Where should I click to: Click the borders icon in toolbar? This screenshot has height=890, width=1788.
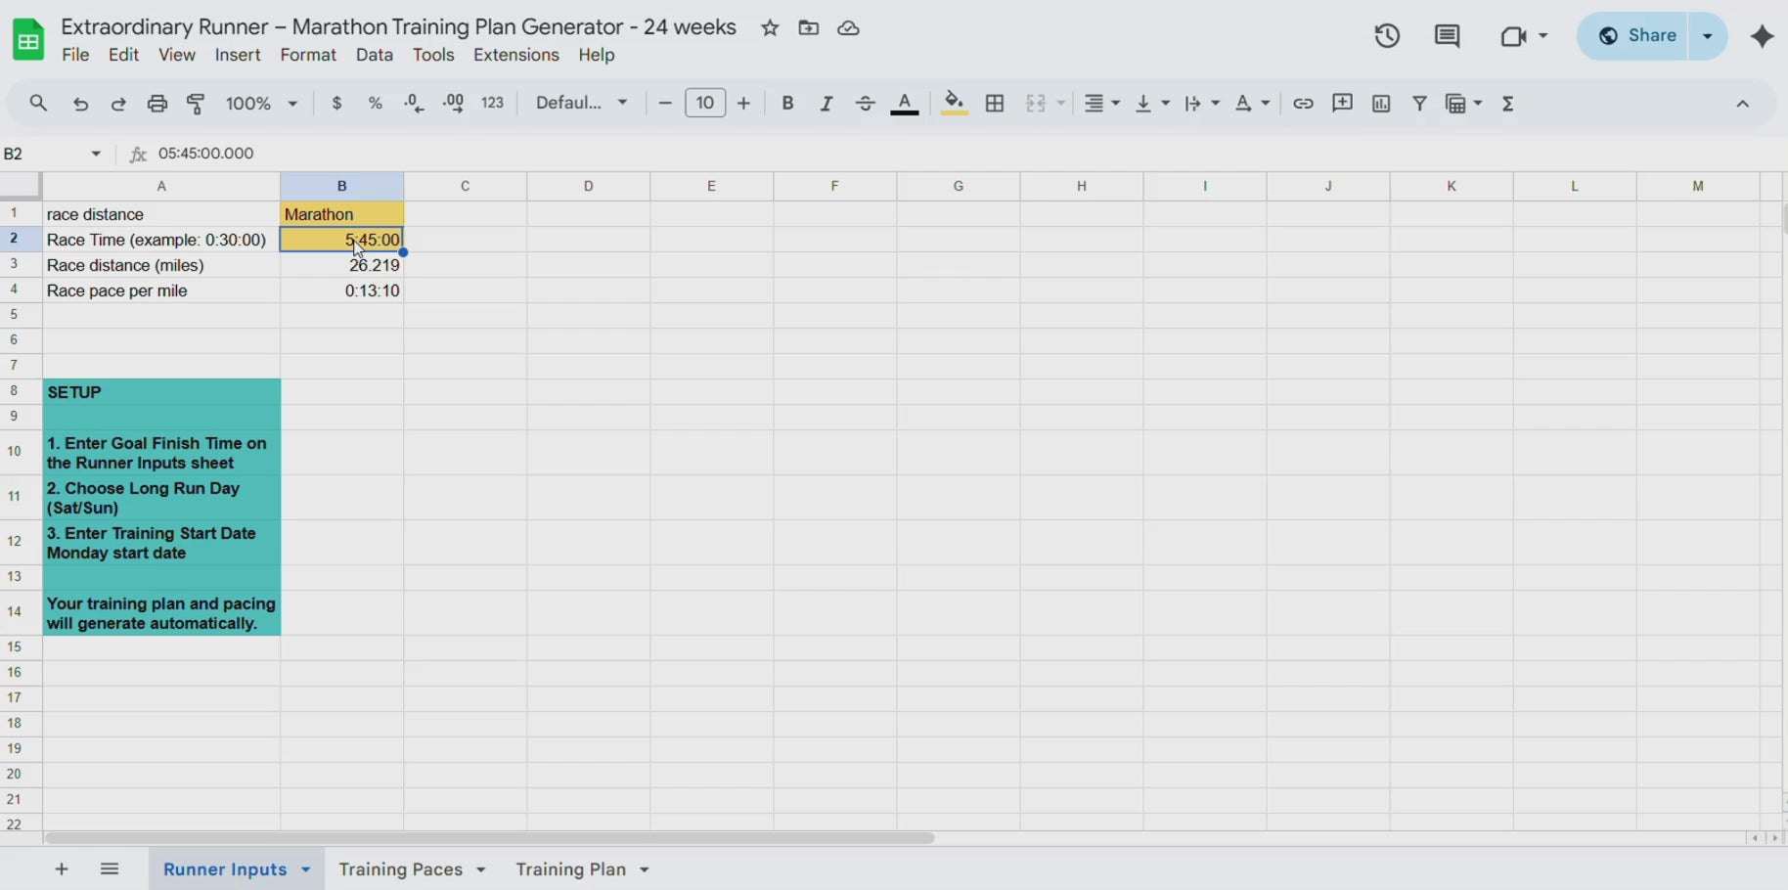point(995,104)
